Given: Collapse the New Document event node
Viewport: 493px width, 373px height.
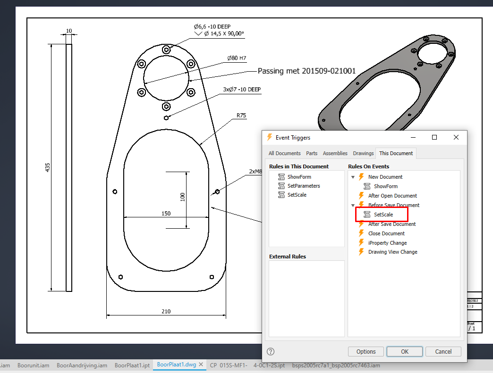Looking at the screenshot, I should [353, 177].
